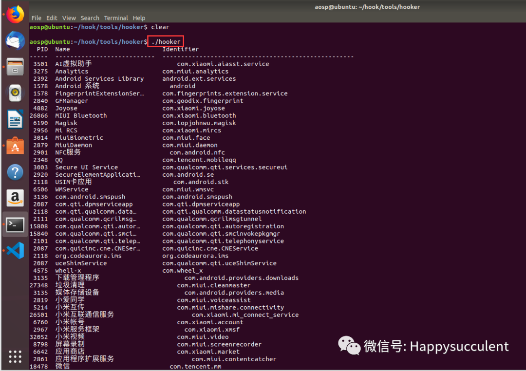
Task: Select com.tencent.mobileqq identifier
Action: pyautogui.click(x=199, y=160)
